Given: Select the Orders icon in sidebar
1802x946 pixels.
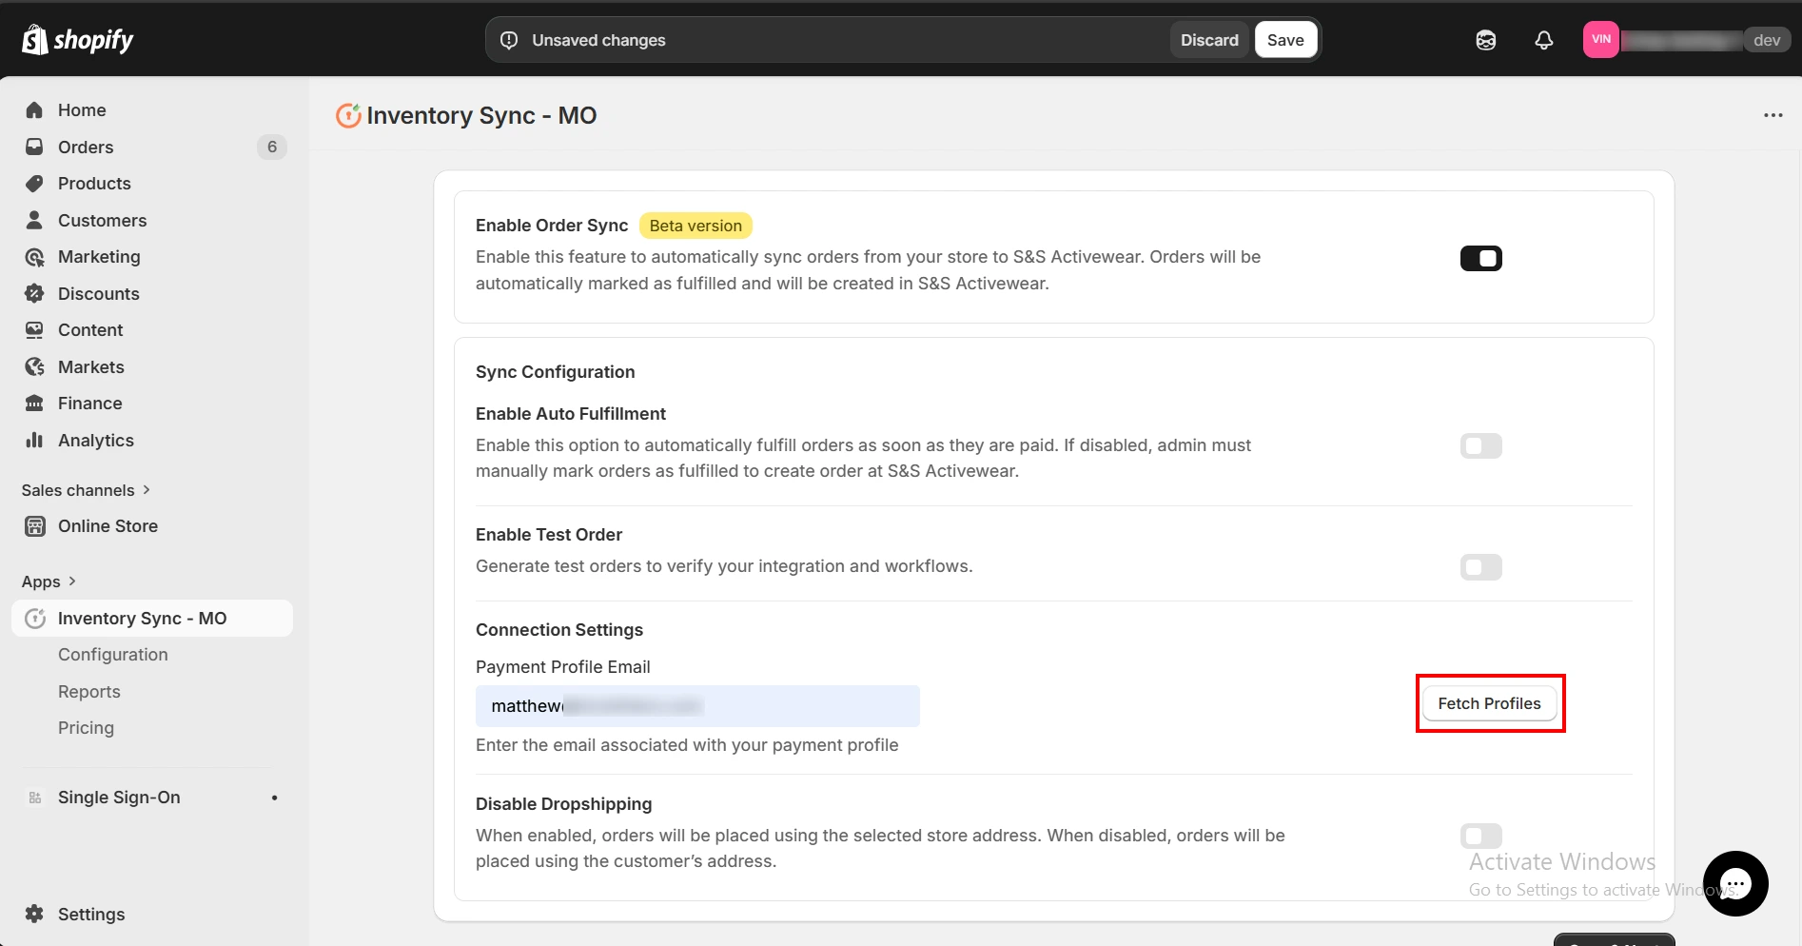Looking at the screenshot, I should coord(34,147).
